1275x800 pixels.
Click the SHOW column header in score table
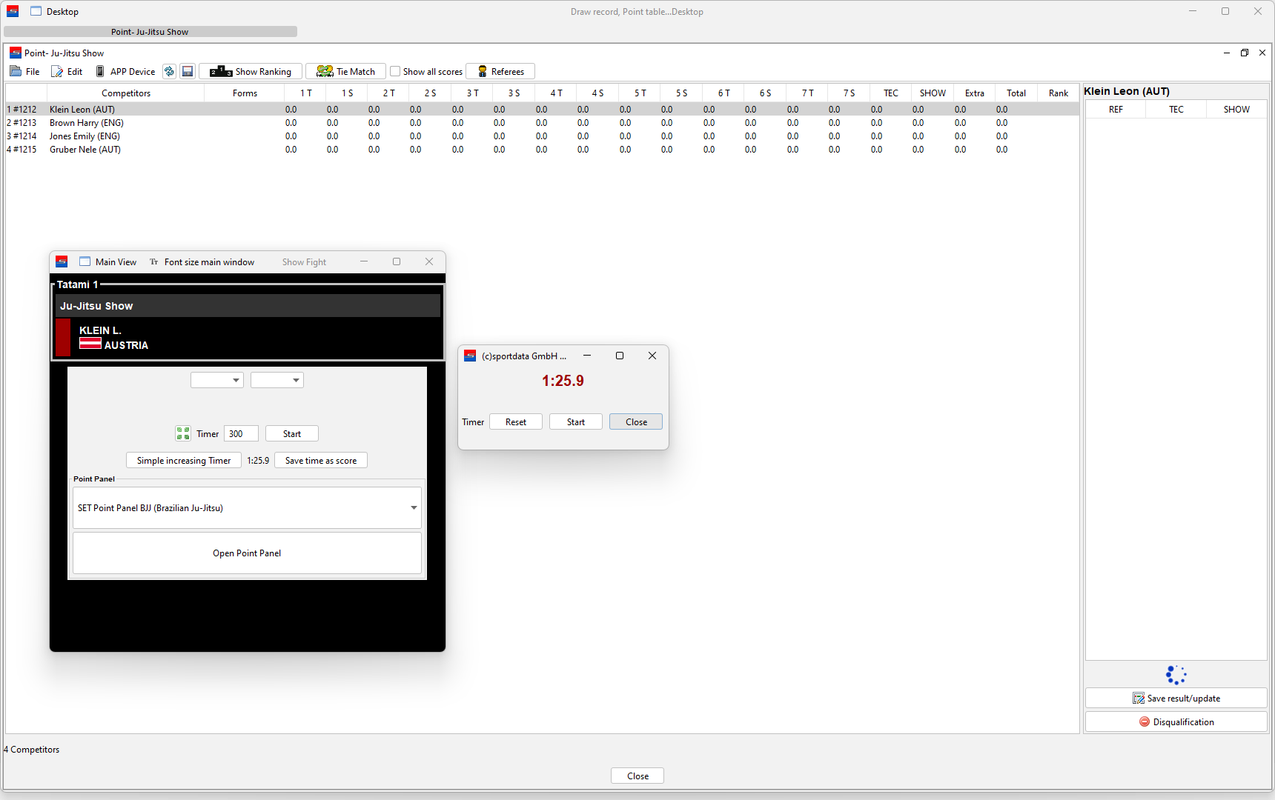[x=933, y=93]
